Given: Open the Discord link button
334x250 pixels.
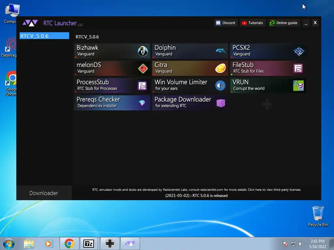Looking at the screenshot, I should pos(226,23).
